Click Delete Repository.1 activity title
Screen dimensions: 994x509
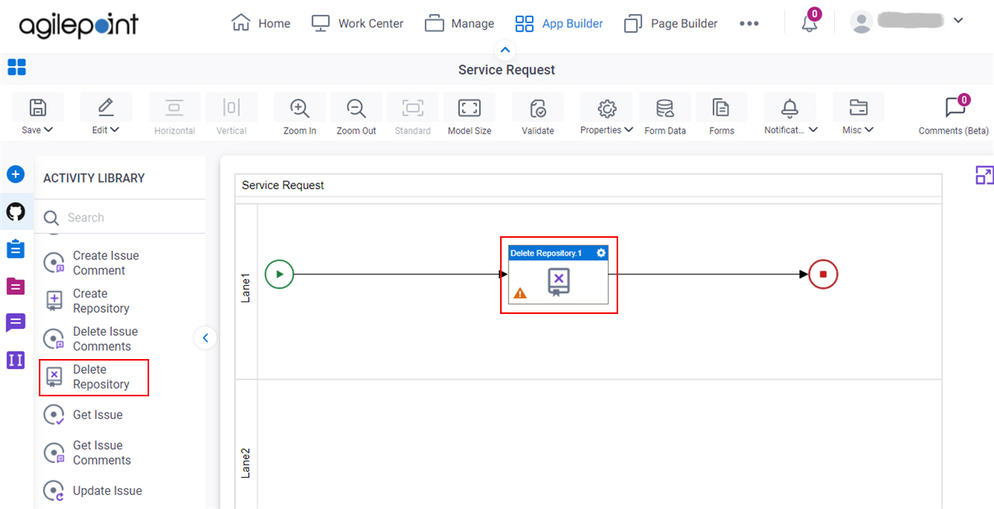point(546,253)
